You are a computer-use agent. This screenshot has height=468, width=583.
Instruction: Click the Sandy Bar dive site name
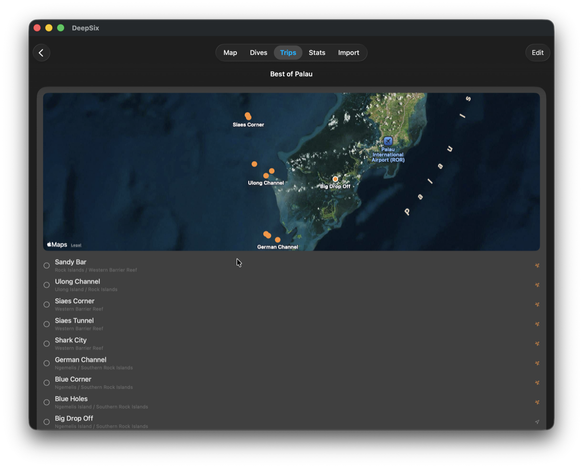click(x=70, y=262)
